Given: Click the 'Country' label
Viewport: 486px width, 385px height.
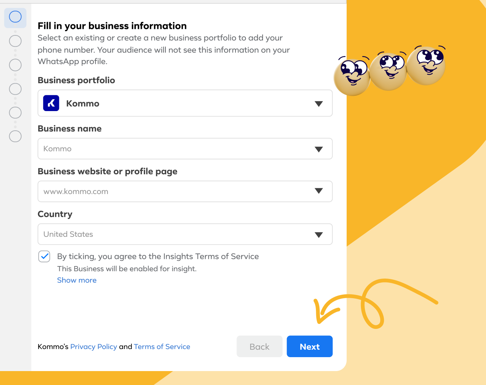Looking at the screenshot, I should [55, 214].
